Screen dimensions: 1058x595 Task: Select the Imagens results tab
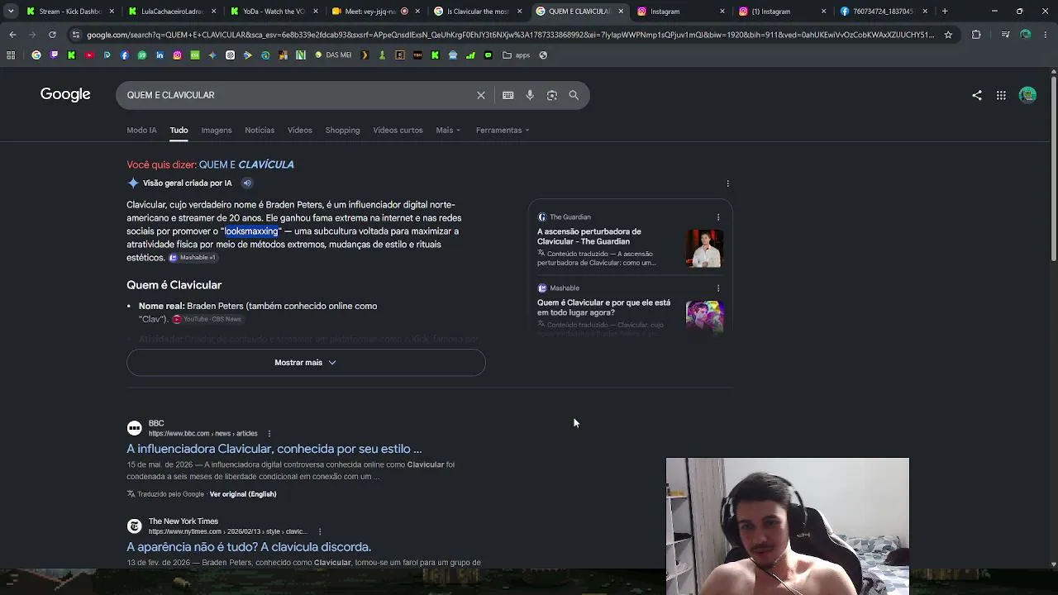217,130
